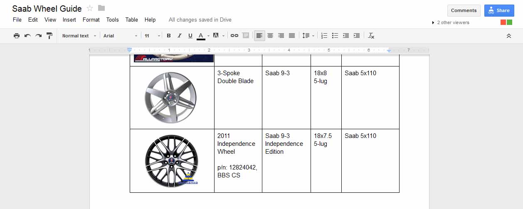Open the line spacing dropdown
The image size is (523, 209).
click(x=308, y=36)
